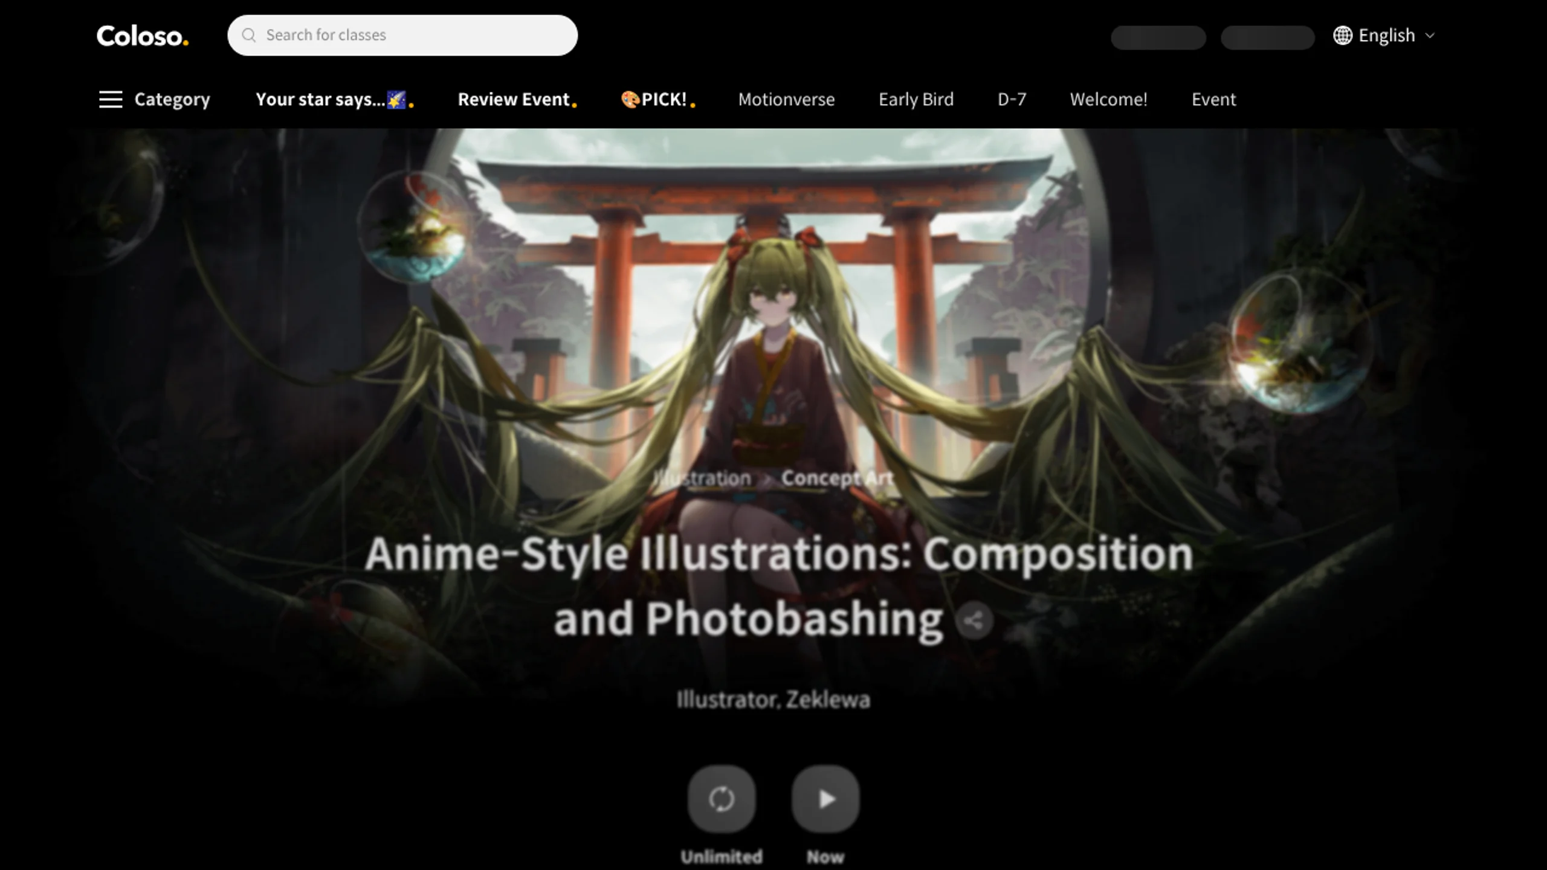
Task: Click the globe language icon
Action: tap(1343, 35)
